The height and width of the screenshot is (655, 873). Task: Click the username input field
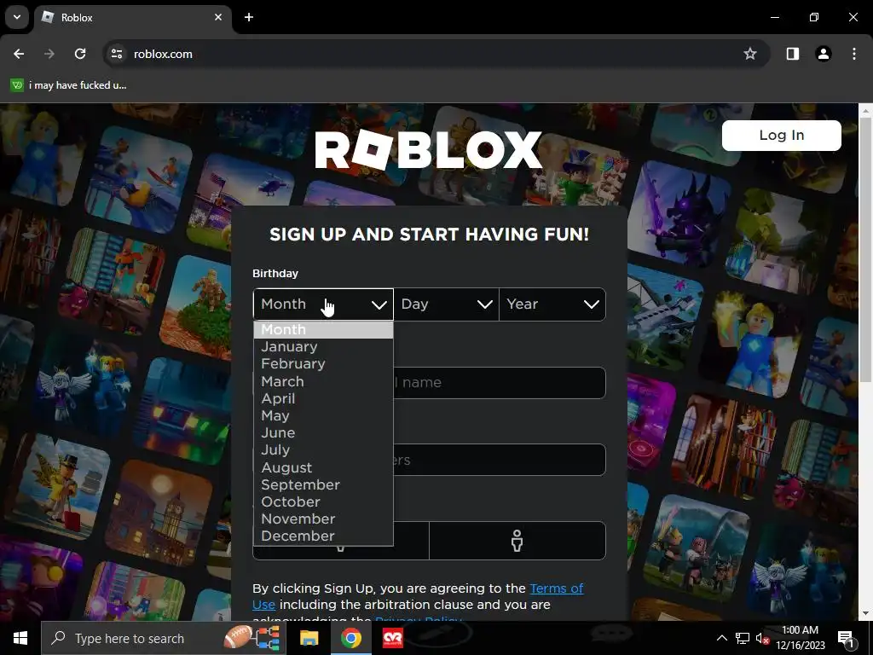(500, 383)
